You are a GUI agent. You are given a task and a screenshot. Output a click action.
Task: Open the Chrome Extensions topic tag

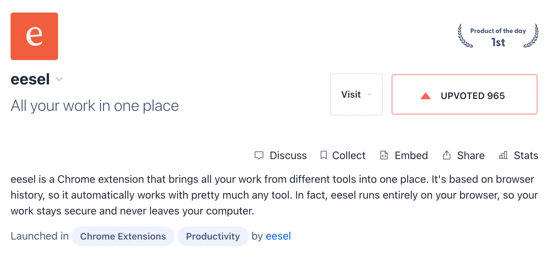click(123, 236)
